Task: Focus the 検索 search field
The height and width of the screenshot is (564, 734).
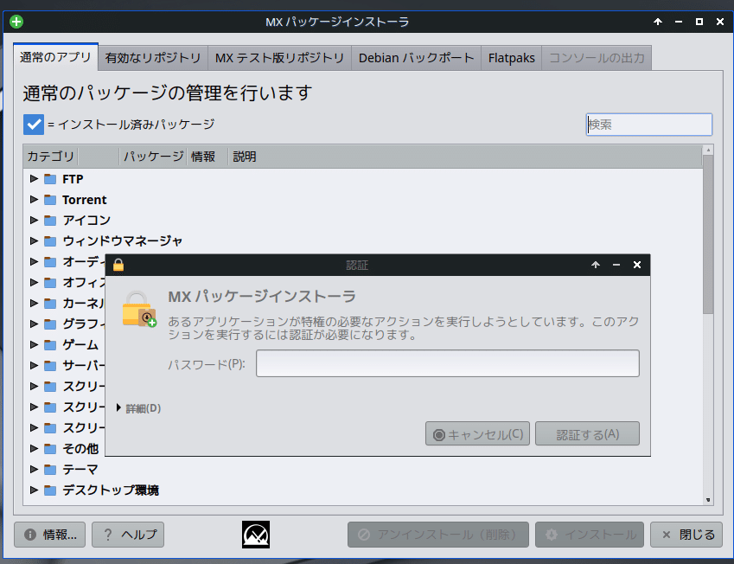Action: (x=649, y=125)
